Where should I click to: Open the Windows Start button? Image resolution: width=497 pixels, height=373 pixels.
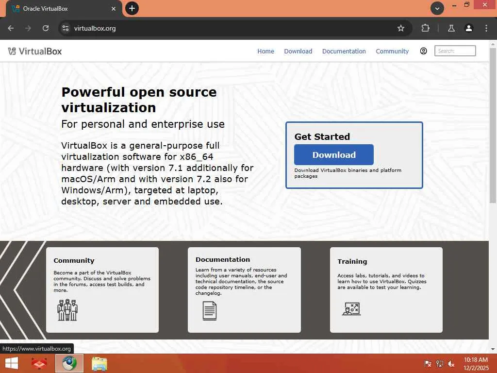(12, 363)
